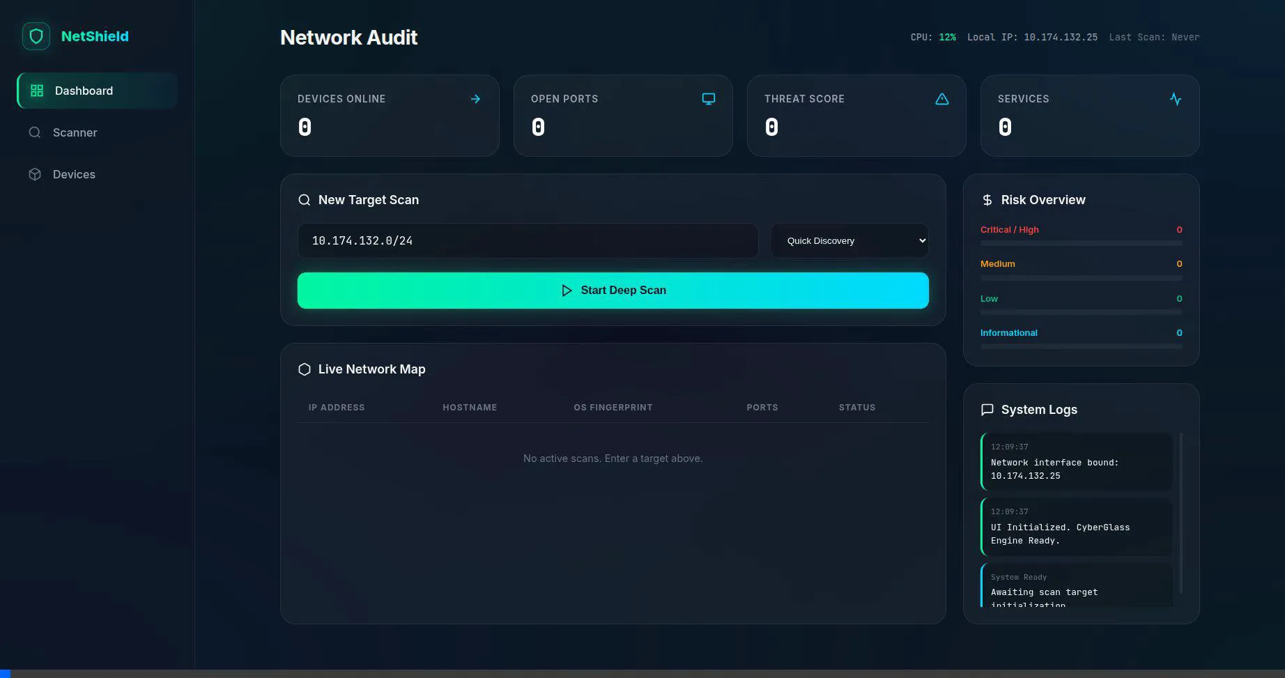Click the Last Scan: Never text
Viewport: 1285px width, 678px height.
tap(1154, 37)
